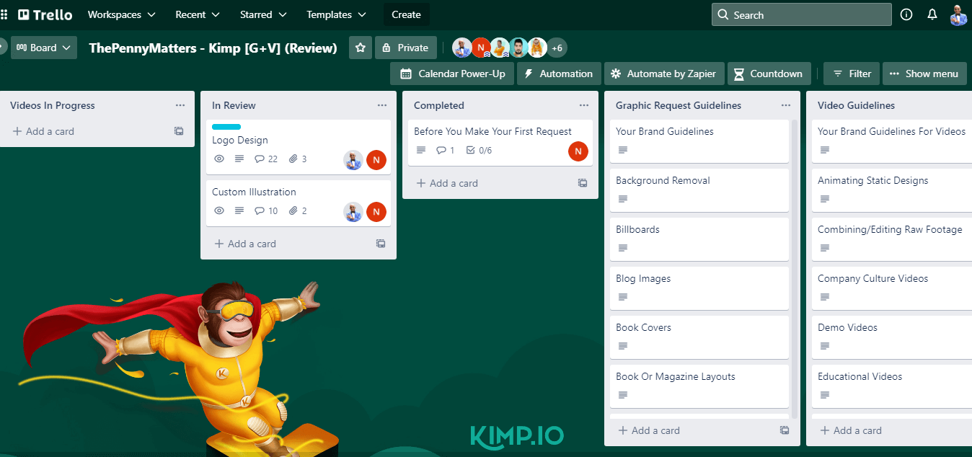Create card from template in Completed list
Screen dimensions: 972x457
583,183
